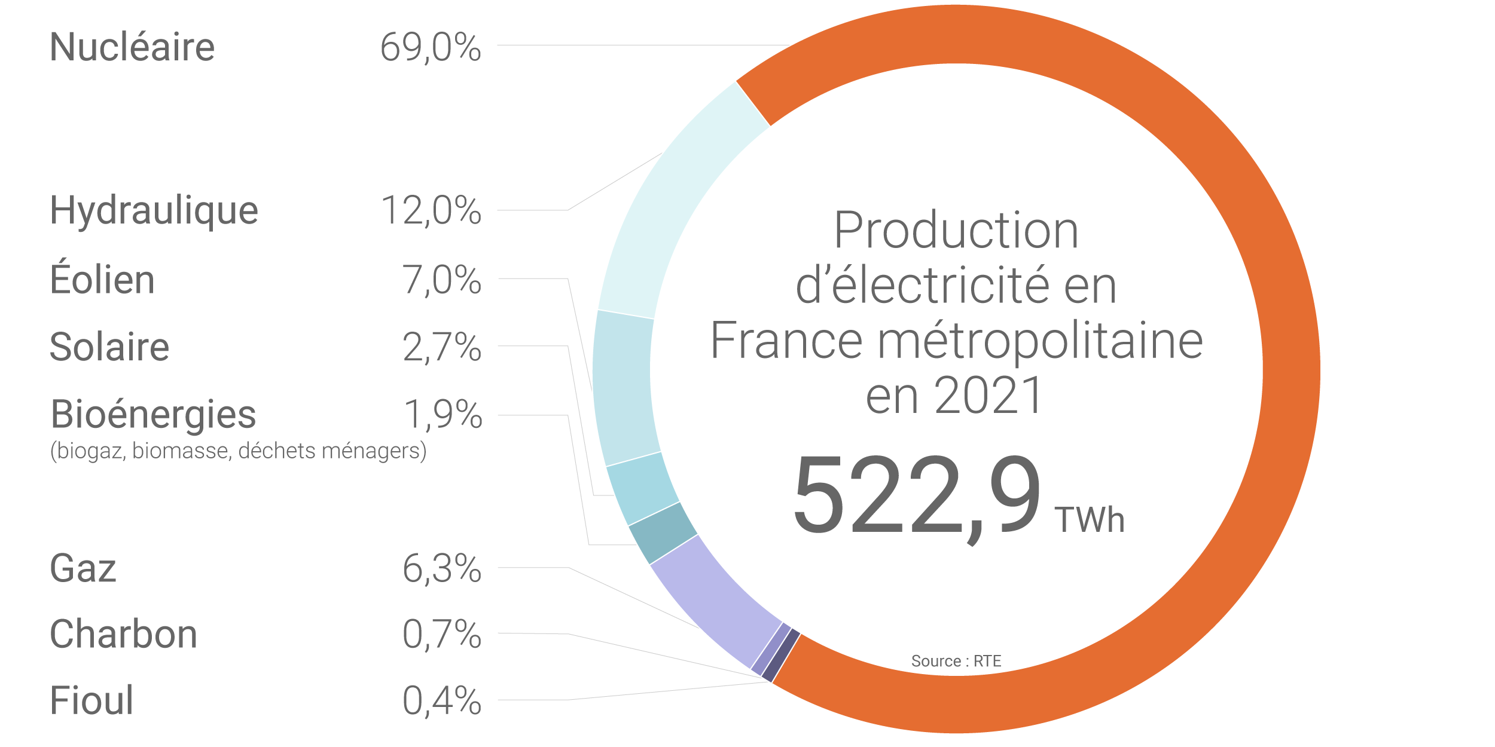Select the Solaire legend label

109,347
